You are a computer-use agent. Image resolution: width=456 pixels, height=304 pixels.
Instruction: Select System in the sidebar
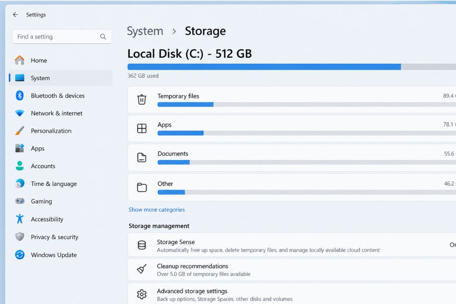[60, 78]
